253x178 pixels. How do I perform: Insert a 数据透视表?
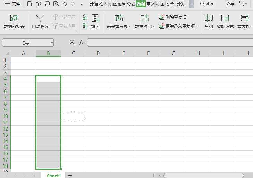(x=14, y=21)
